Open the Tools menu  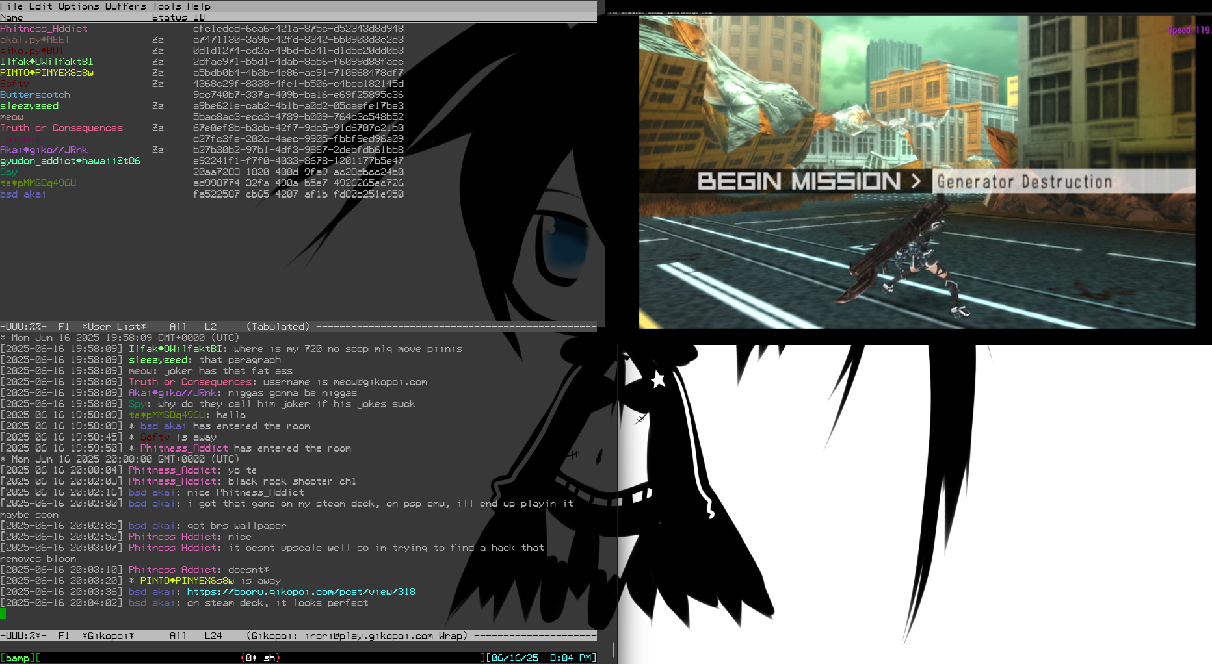(x=166, y=6)
